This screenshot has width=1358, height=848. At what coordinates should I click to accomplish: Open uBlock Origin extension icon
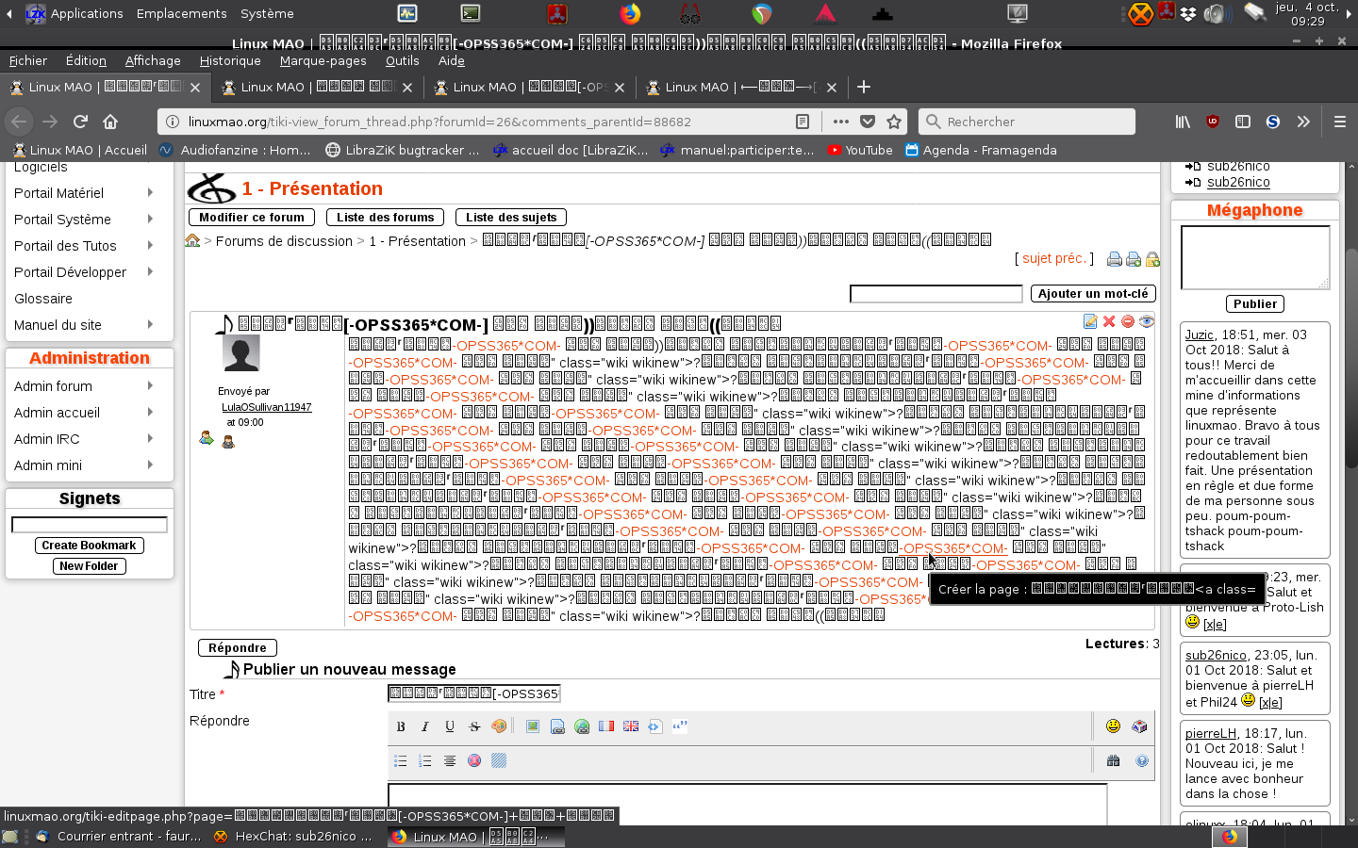click(1213, 122)
